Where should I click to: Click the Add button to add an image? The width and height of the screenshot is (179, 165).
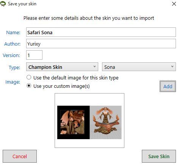coord(168,86)
